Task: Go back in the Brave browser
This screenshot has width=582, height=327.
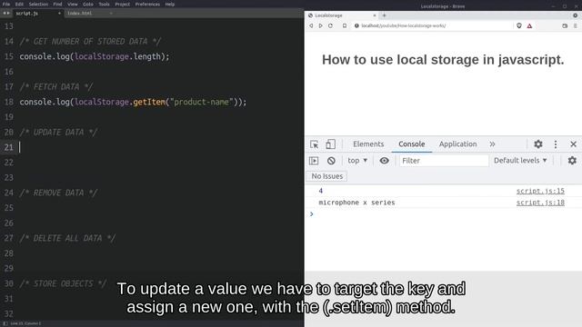Action: pos(311,26)
